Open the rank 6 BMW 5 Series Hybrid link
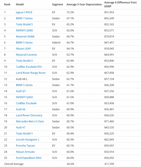 click(24, 43)
